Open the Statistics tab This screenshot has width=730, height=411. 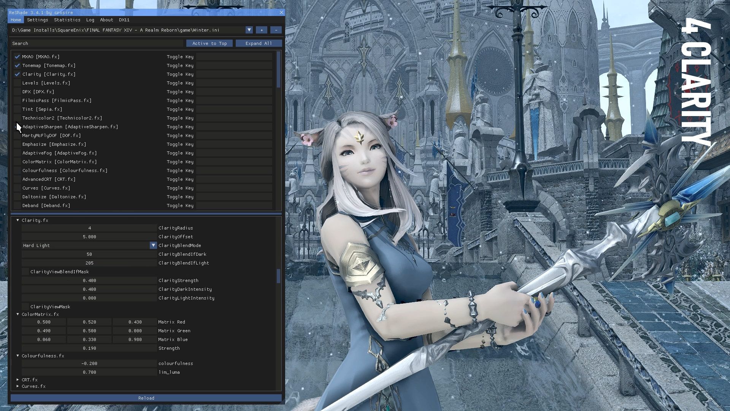(67, 20)
